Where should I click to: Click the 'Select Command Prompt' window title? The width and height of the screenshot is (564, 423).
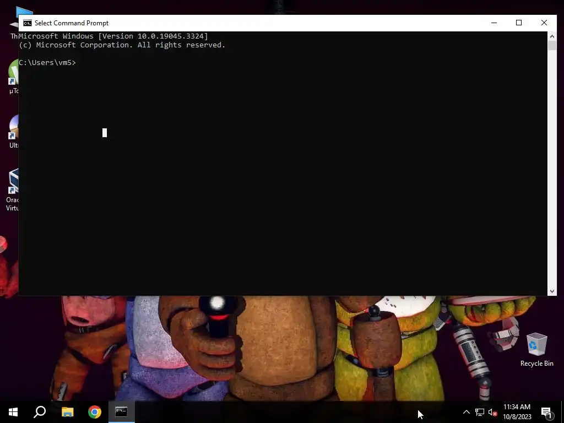click(72, 23)
